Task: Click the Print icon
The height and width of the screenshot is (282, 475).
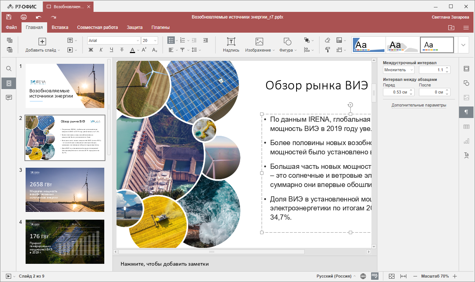Action: tap(24, 17)
